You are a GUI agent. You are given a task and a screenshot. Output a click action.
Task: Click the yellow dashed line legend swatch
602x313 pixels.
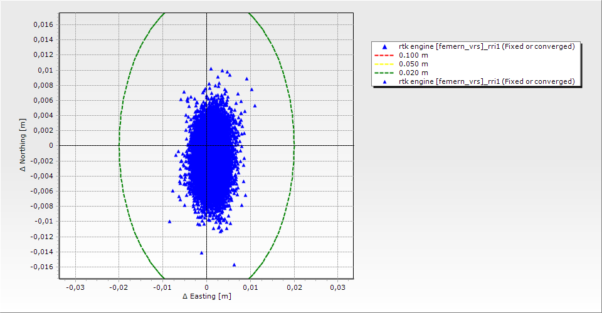384,64
